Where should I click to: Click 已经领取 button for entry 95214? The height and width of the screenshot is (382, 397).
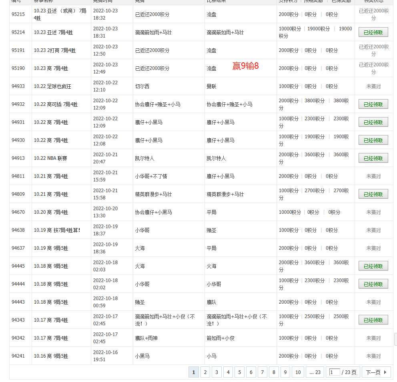coord(373,33)
